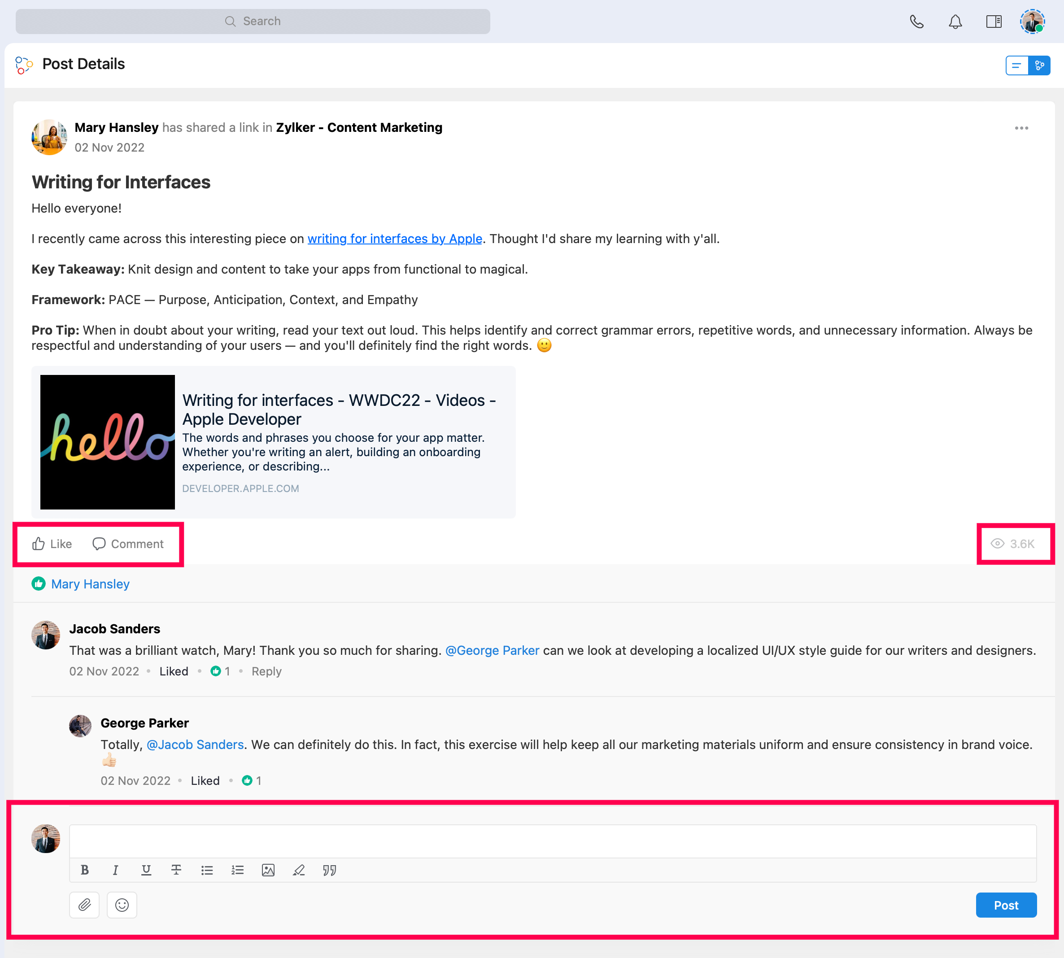Open the post's three-dot options menu

tap(1021, 128)
